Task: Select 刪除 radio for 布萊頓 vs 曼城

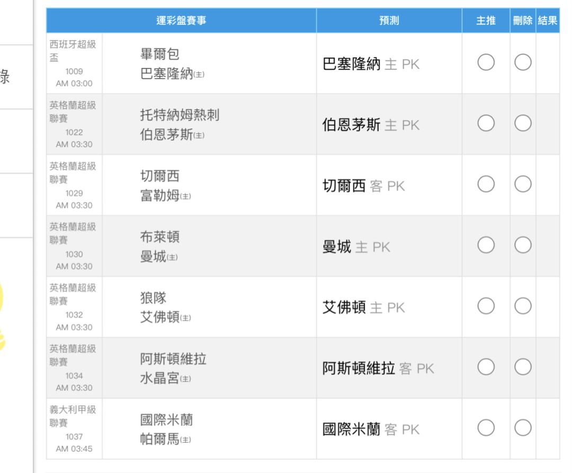Action: pyautogui.click(x=522, y=246)
